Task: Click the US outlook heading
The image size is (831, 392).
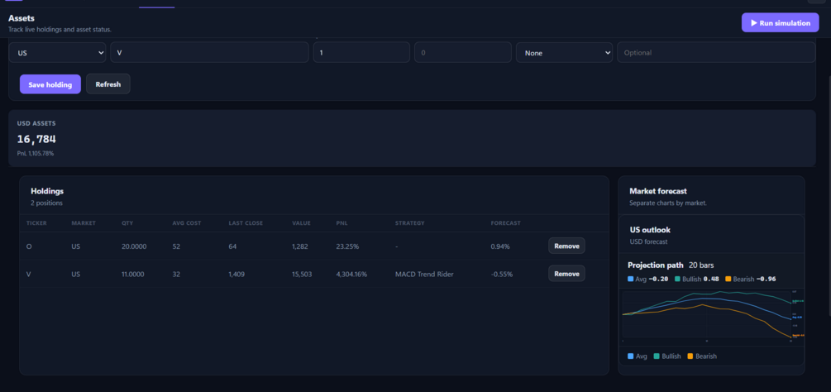Action: (650, 230)
